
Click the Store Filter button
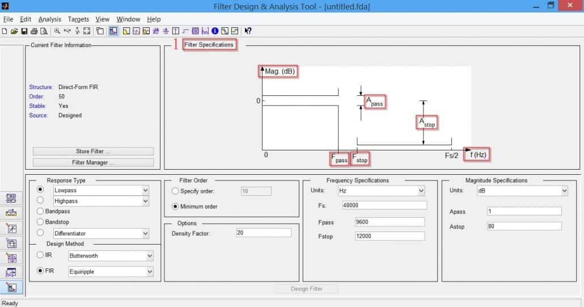coord(93,152)
